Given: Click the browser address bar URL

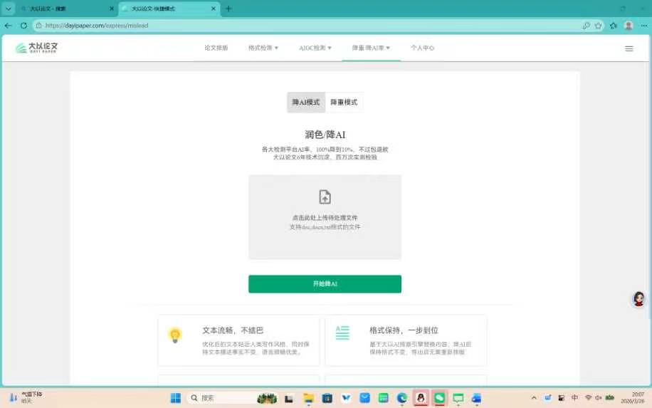Looking at the screenshot, I should (214, 25).
